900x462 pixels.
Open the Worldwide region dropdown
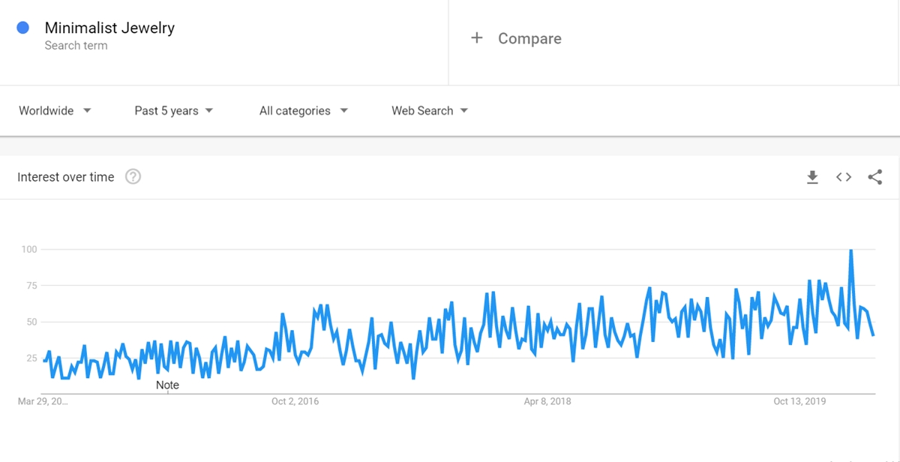tap(54, 111)
